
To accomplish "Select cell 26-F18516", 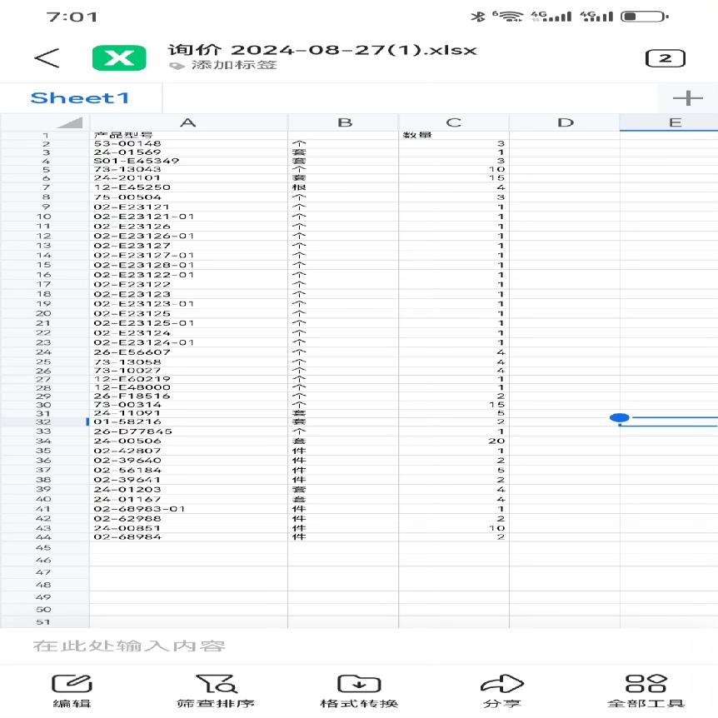I will 188,396.
